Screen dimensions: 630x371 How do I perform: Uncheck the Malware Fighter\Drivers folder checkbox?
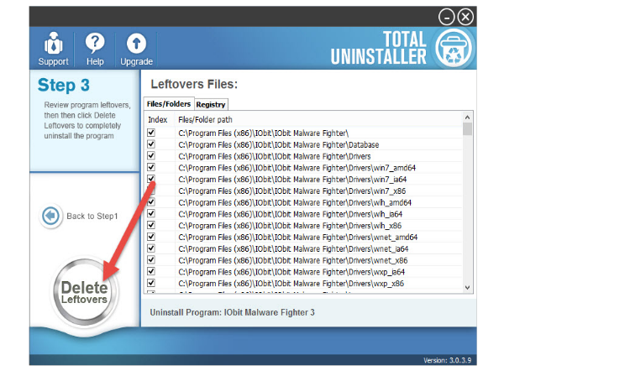[151, 156]
